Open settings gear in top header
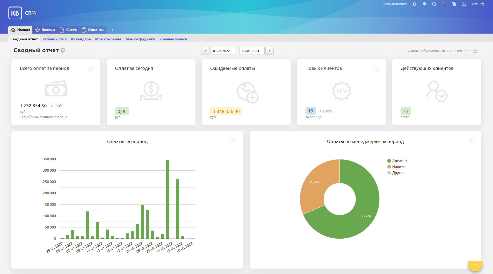Screen dimensions: 493x274 [415, 4]
